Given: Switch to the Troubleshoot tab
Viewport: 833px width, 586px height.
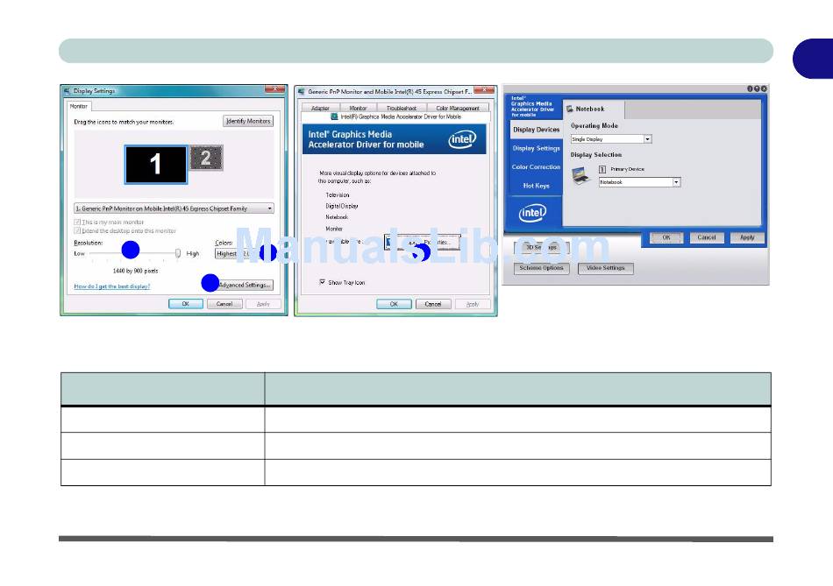Looking at the screenshot, I should [x=402, y=109].
